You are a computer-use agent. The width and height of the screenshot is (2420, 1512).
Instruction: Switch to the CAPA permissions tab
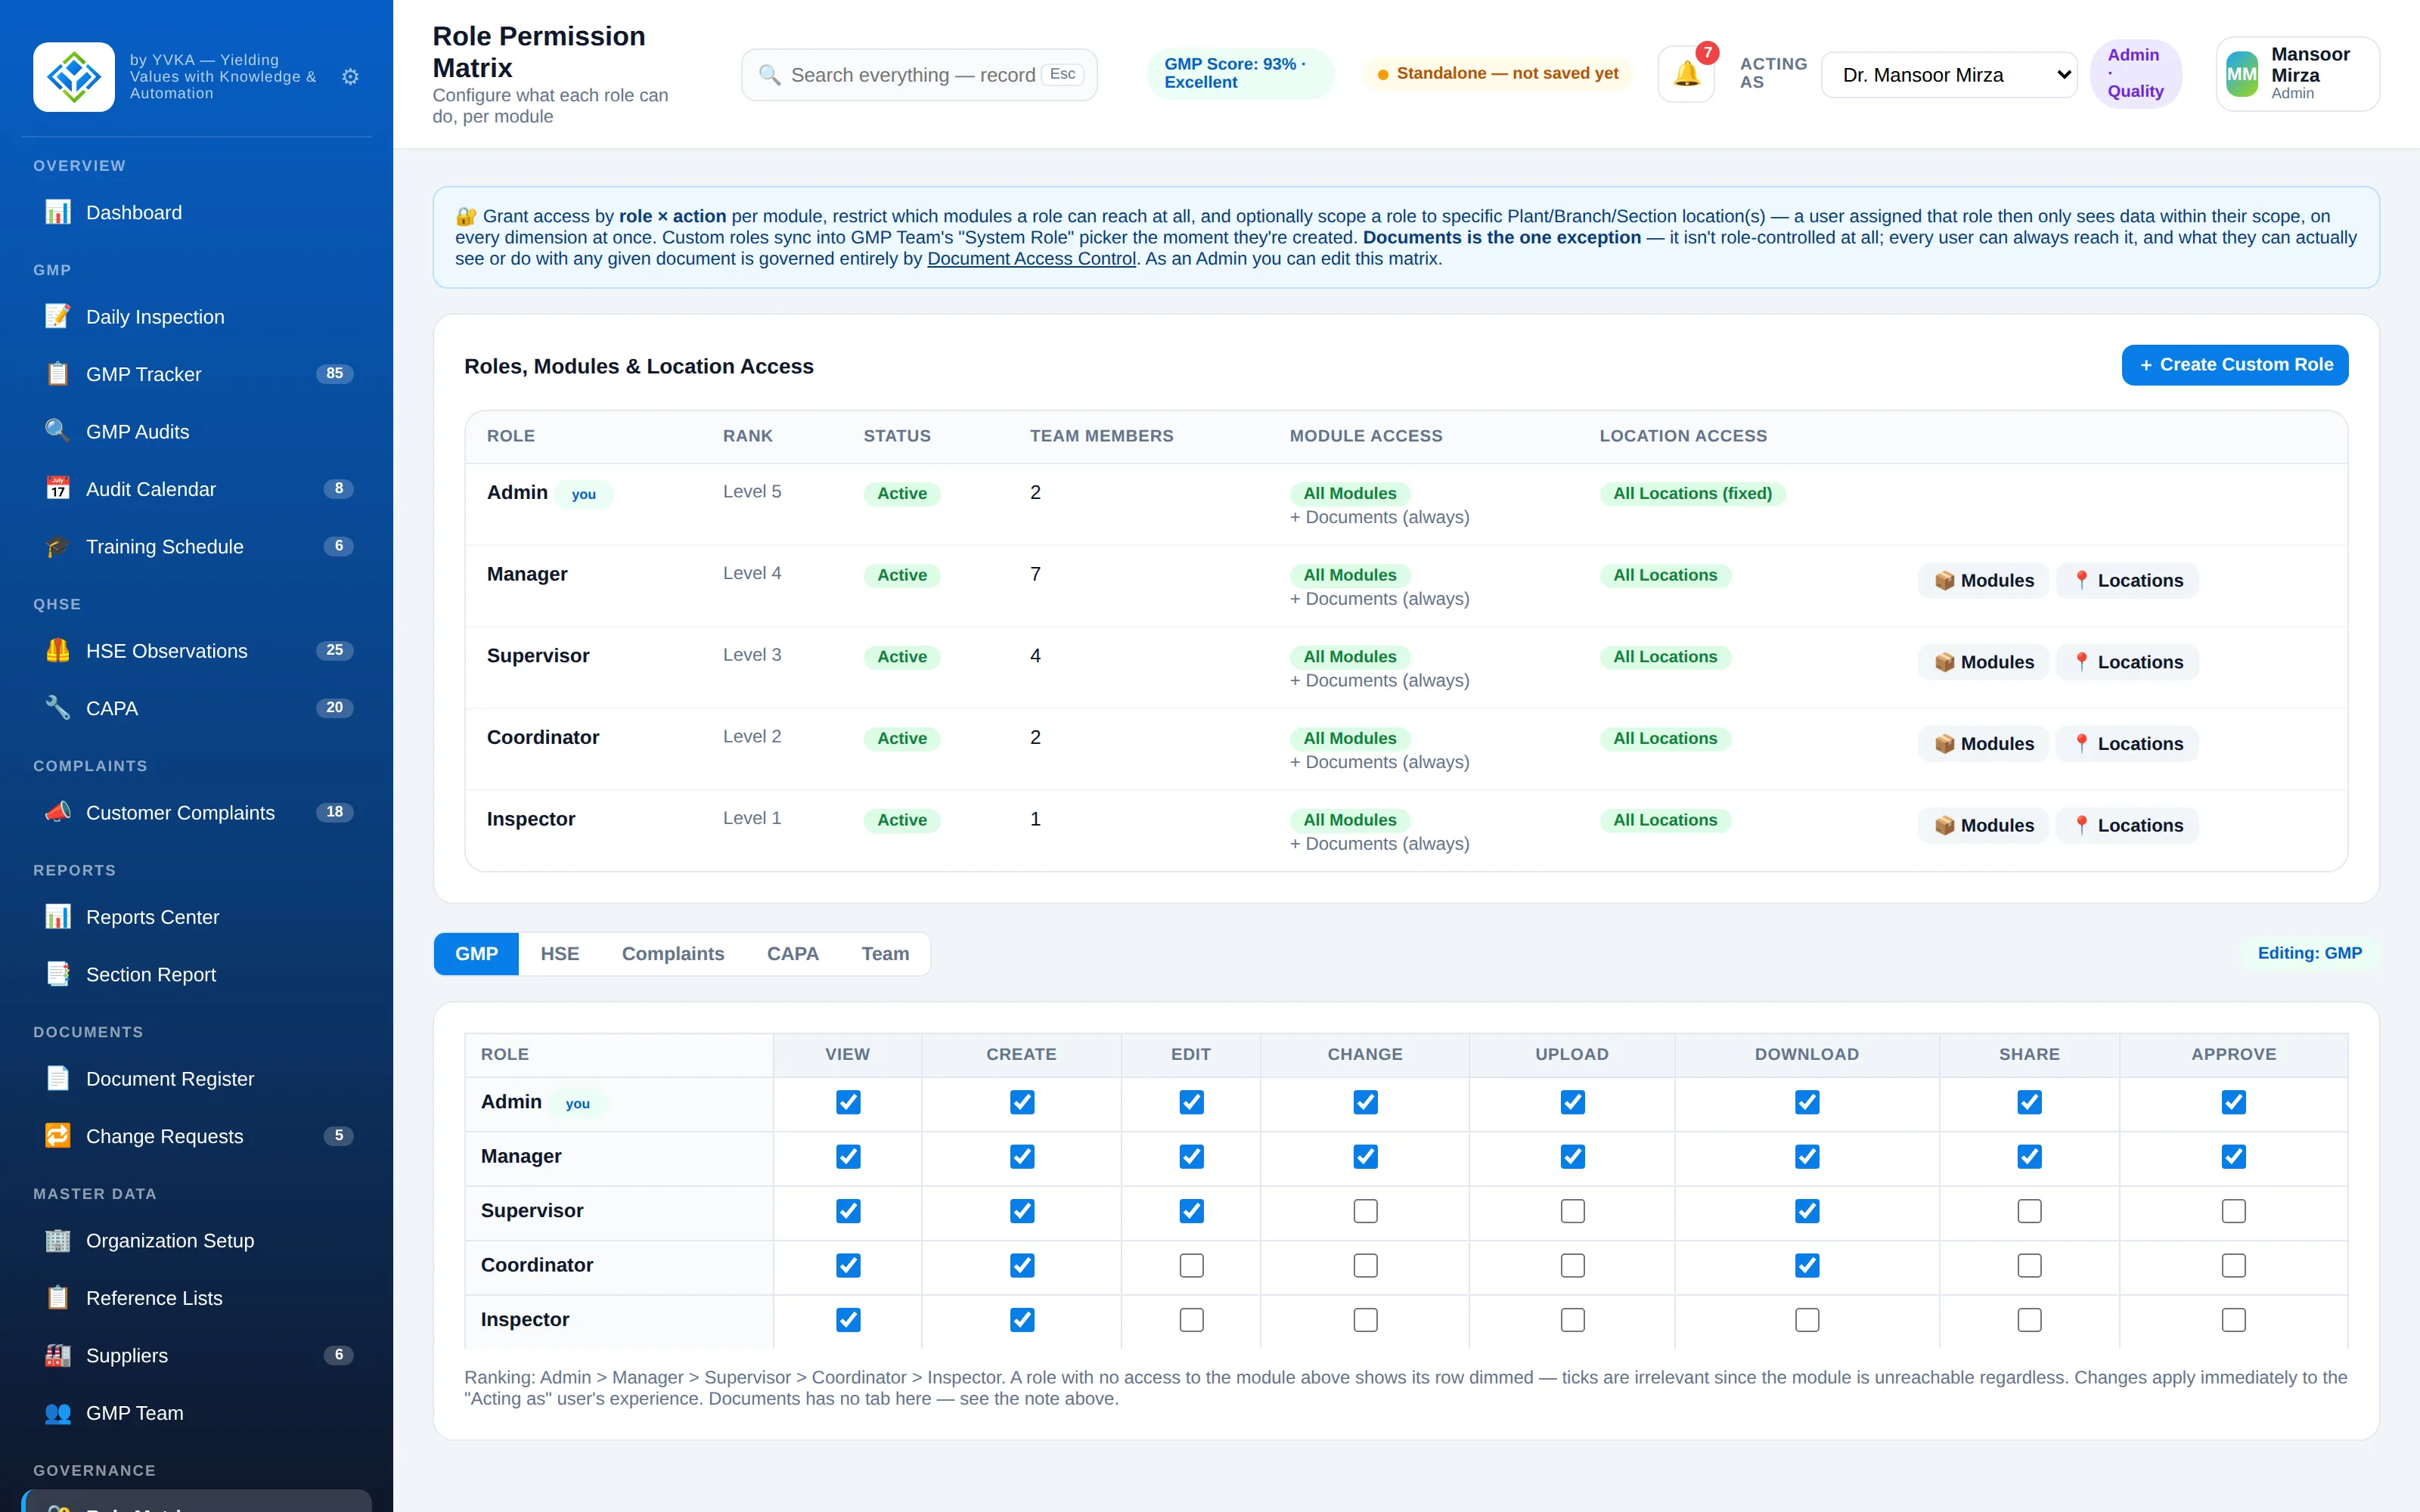(x=792, y=954)
